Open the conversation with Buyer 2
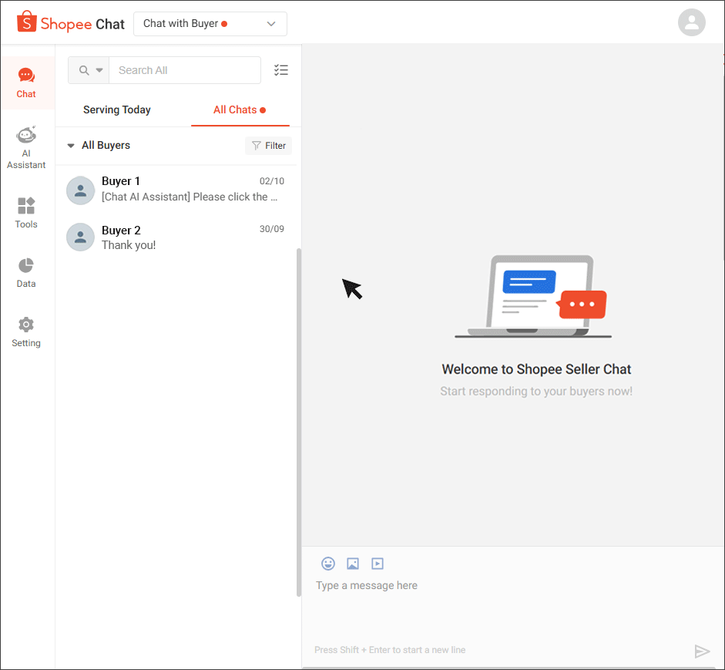The image size is (725, 670). (x=176, y=237)
